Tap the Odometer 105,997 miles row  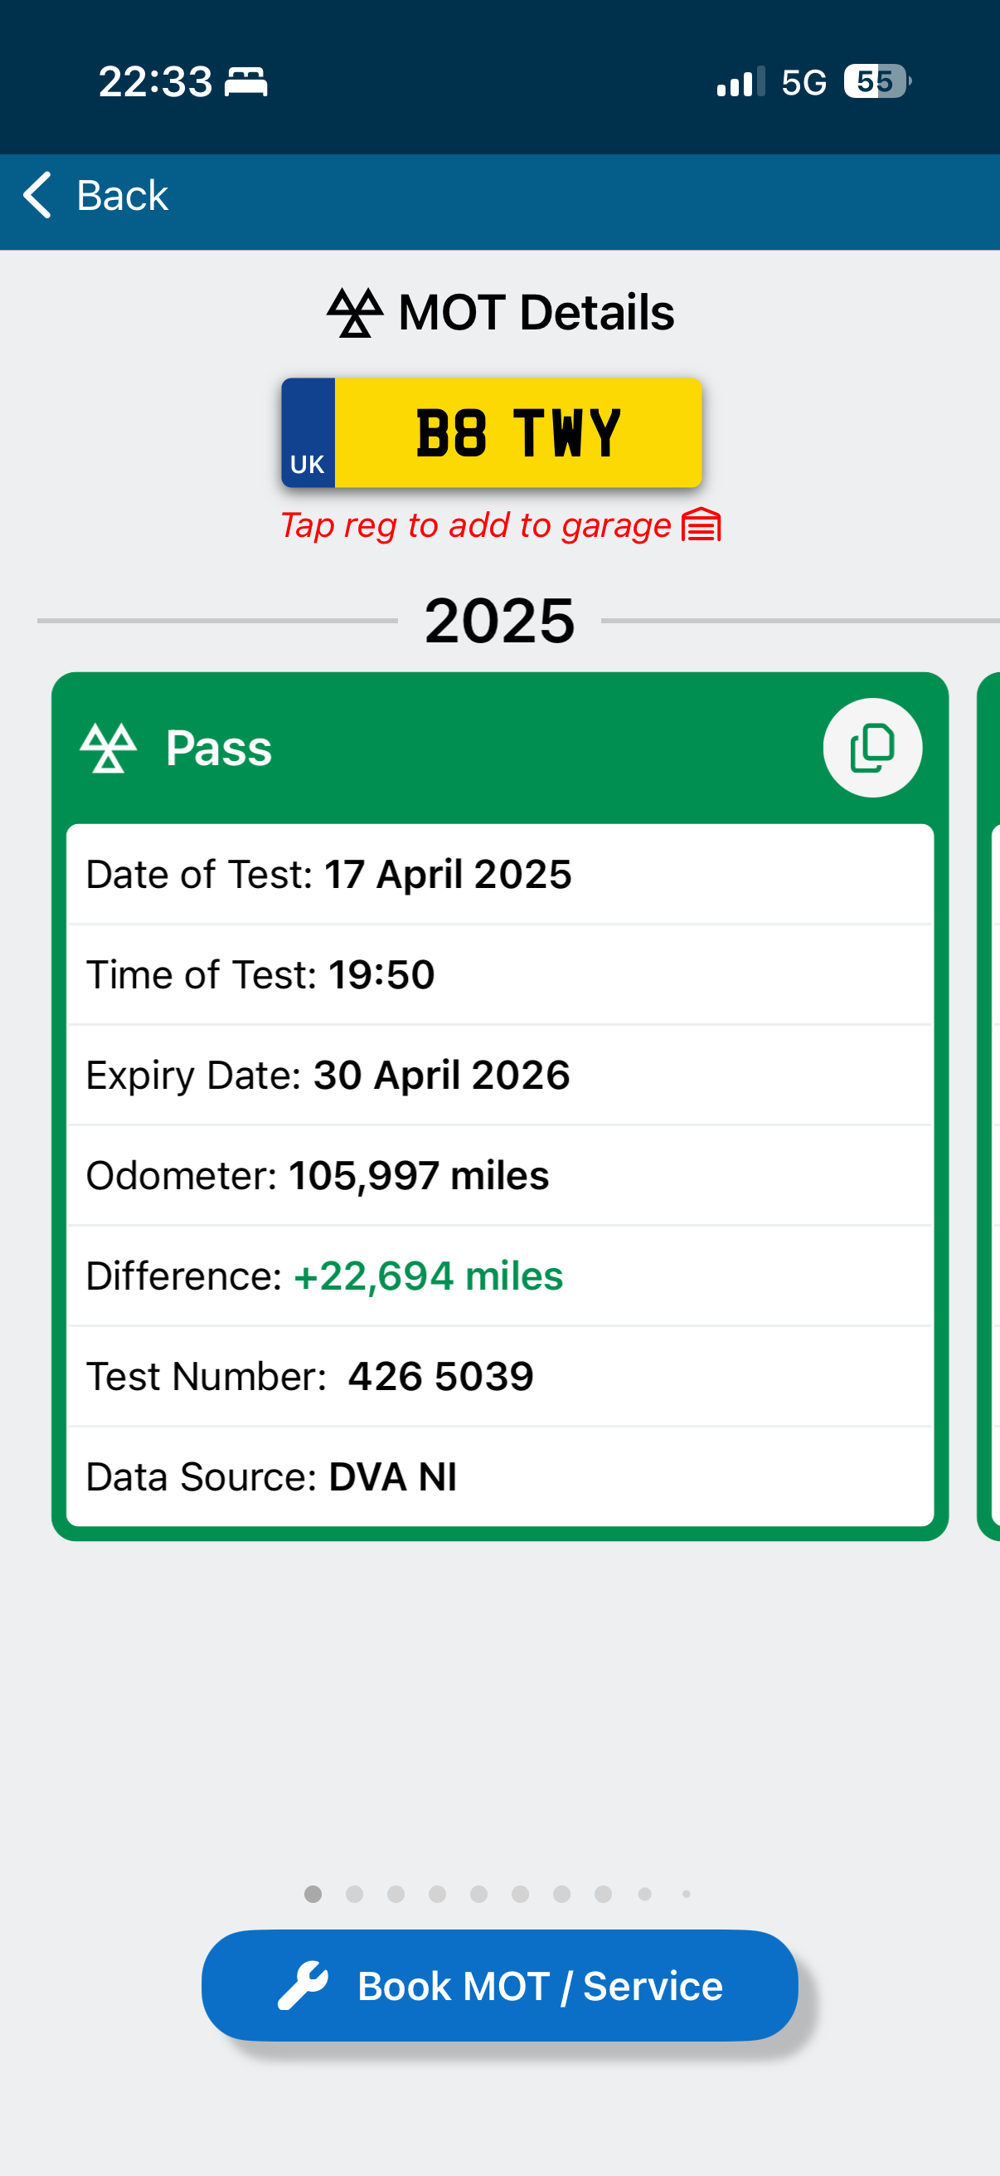click(499, 1175)
